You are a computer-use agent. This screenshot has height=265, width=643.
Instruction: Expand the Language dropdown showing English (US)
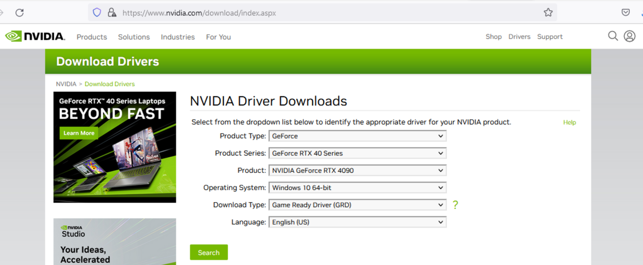coord(357,222)
